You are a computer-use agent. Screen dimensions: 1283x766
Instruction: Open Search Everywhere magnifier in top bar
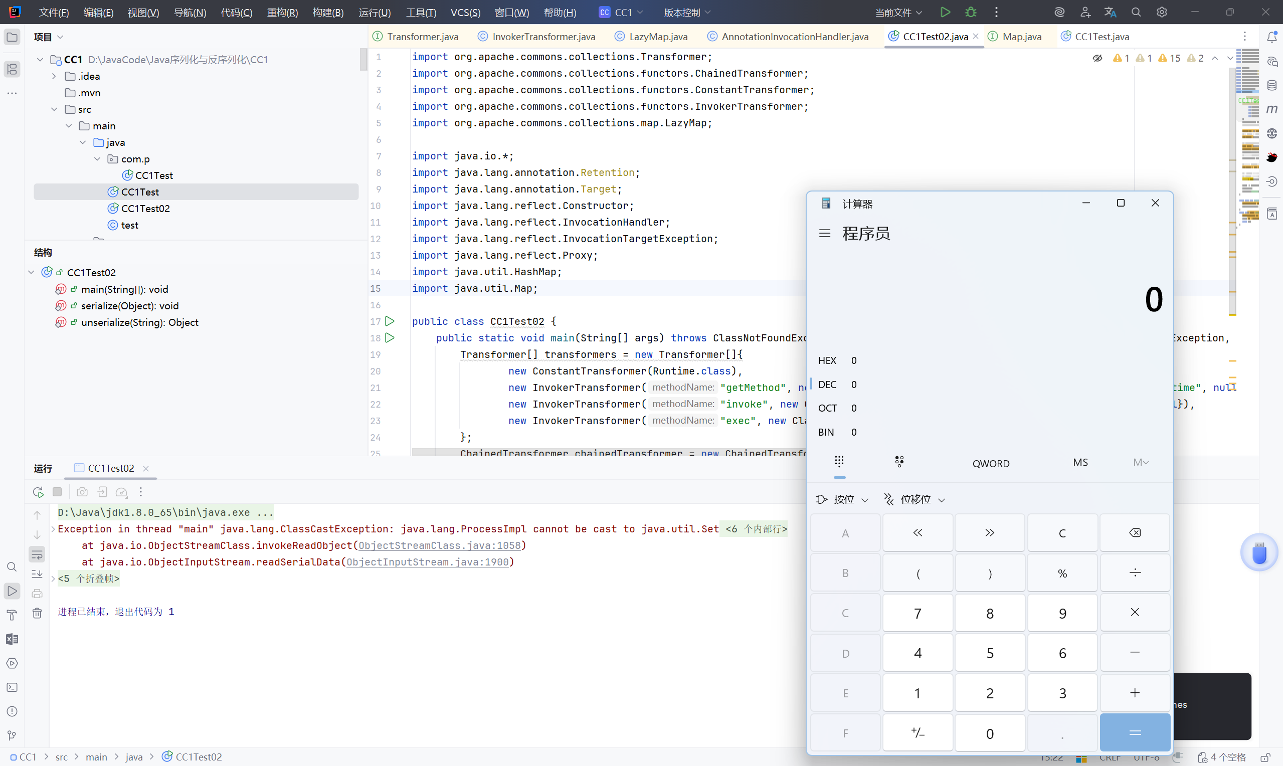point(1136,12)
